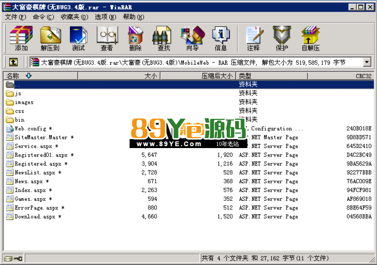Open the Options (选项) menu
This screenshot has width=377, height=265.
(105, 17)
